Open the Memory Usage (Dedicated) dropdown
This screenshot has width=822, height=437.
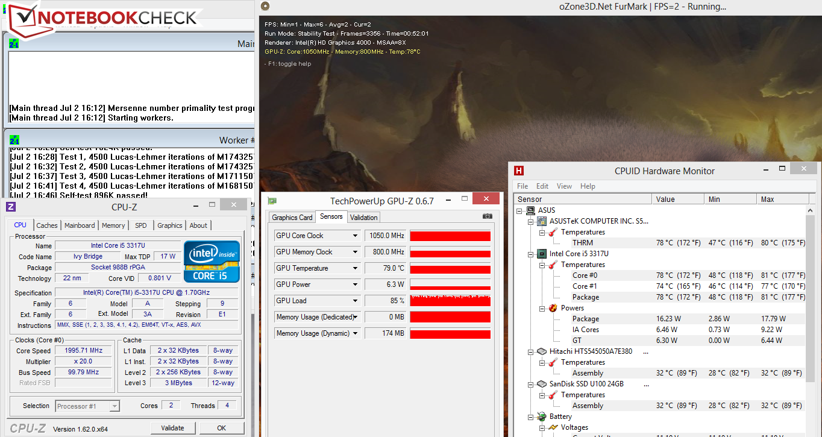pyautogui.click(x=356, y=317)
